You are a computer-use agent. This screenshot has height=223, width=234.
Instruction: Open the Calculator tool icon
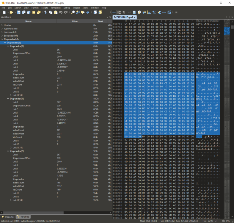pos(134,12)
